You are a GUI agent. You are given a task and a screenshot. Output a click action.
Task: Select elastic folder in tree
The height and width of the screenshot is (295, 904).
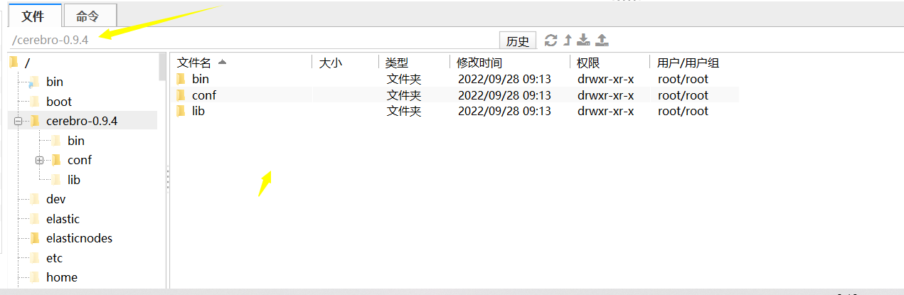click(x=63, y=219)
